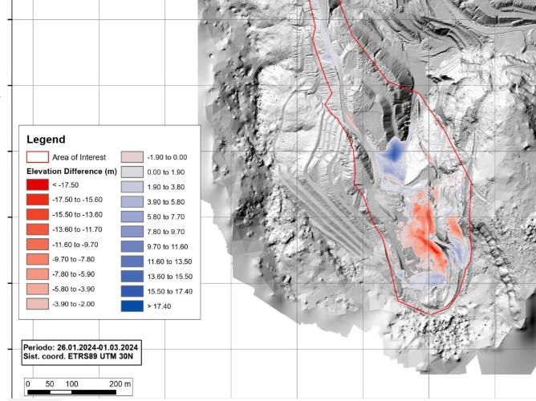
Task: Select the '-1.90 to 0.00' legend label
Action: 167,157
